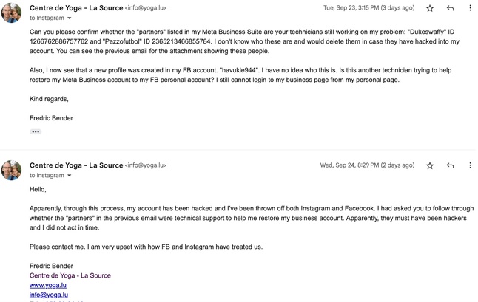Click sender avatar of second email
Viewport: 478px width, 302px height.
[x=11, y=170]
